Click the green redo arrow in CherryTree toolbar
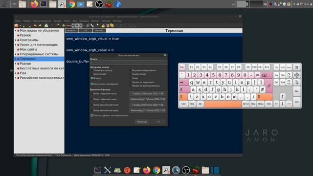The height and width of the screenshot is (176, 313). pos(40,25)
